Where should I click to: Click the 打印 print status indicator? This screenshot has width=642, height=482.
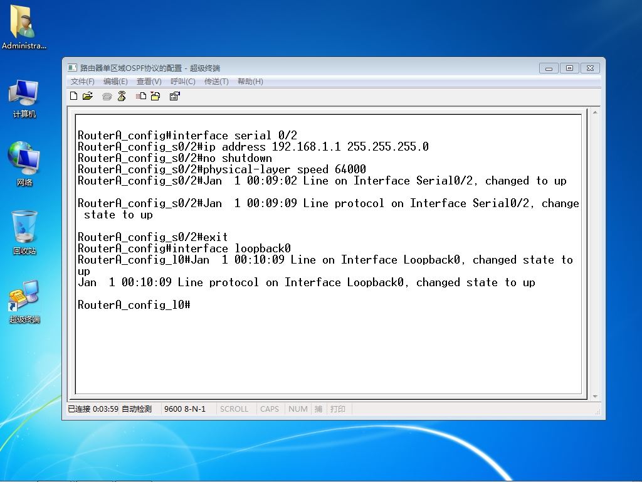(338, 409)
